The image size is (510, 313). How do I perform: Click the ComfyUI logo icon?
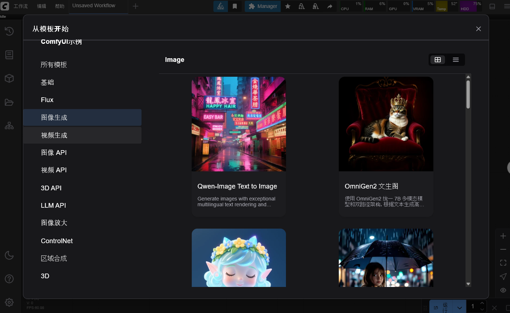click(x=5, y=6)
